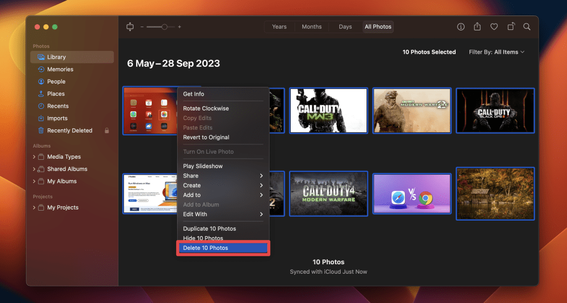The width and height of the screenshot is (567, 303).
Task: Click the Favorite heart icon
Action: pos(494,27)
